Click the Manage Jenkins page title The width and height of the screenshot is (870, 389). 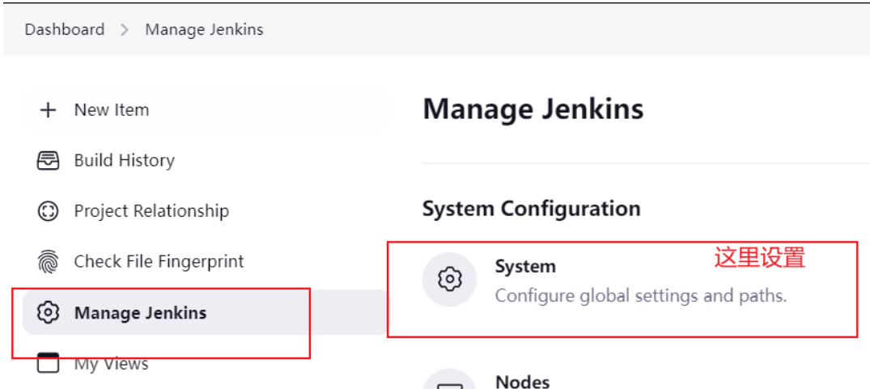click(x=533, y=109)
